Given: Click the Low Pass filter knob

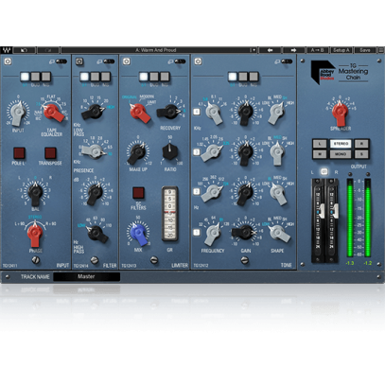Looking at the screenshot, I should (94, 111).
